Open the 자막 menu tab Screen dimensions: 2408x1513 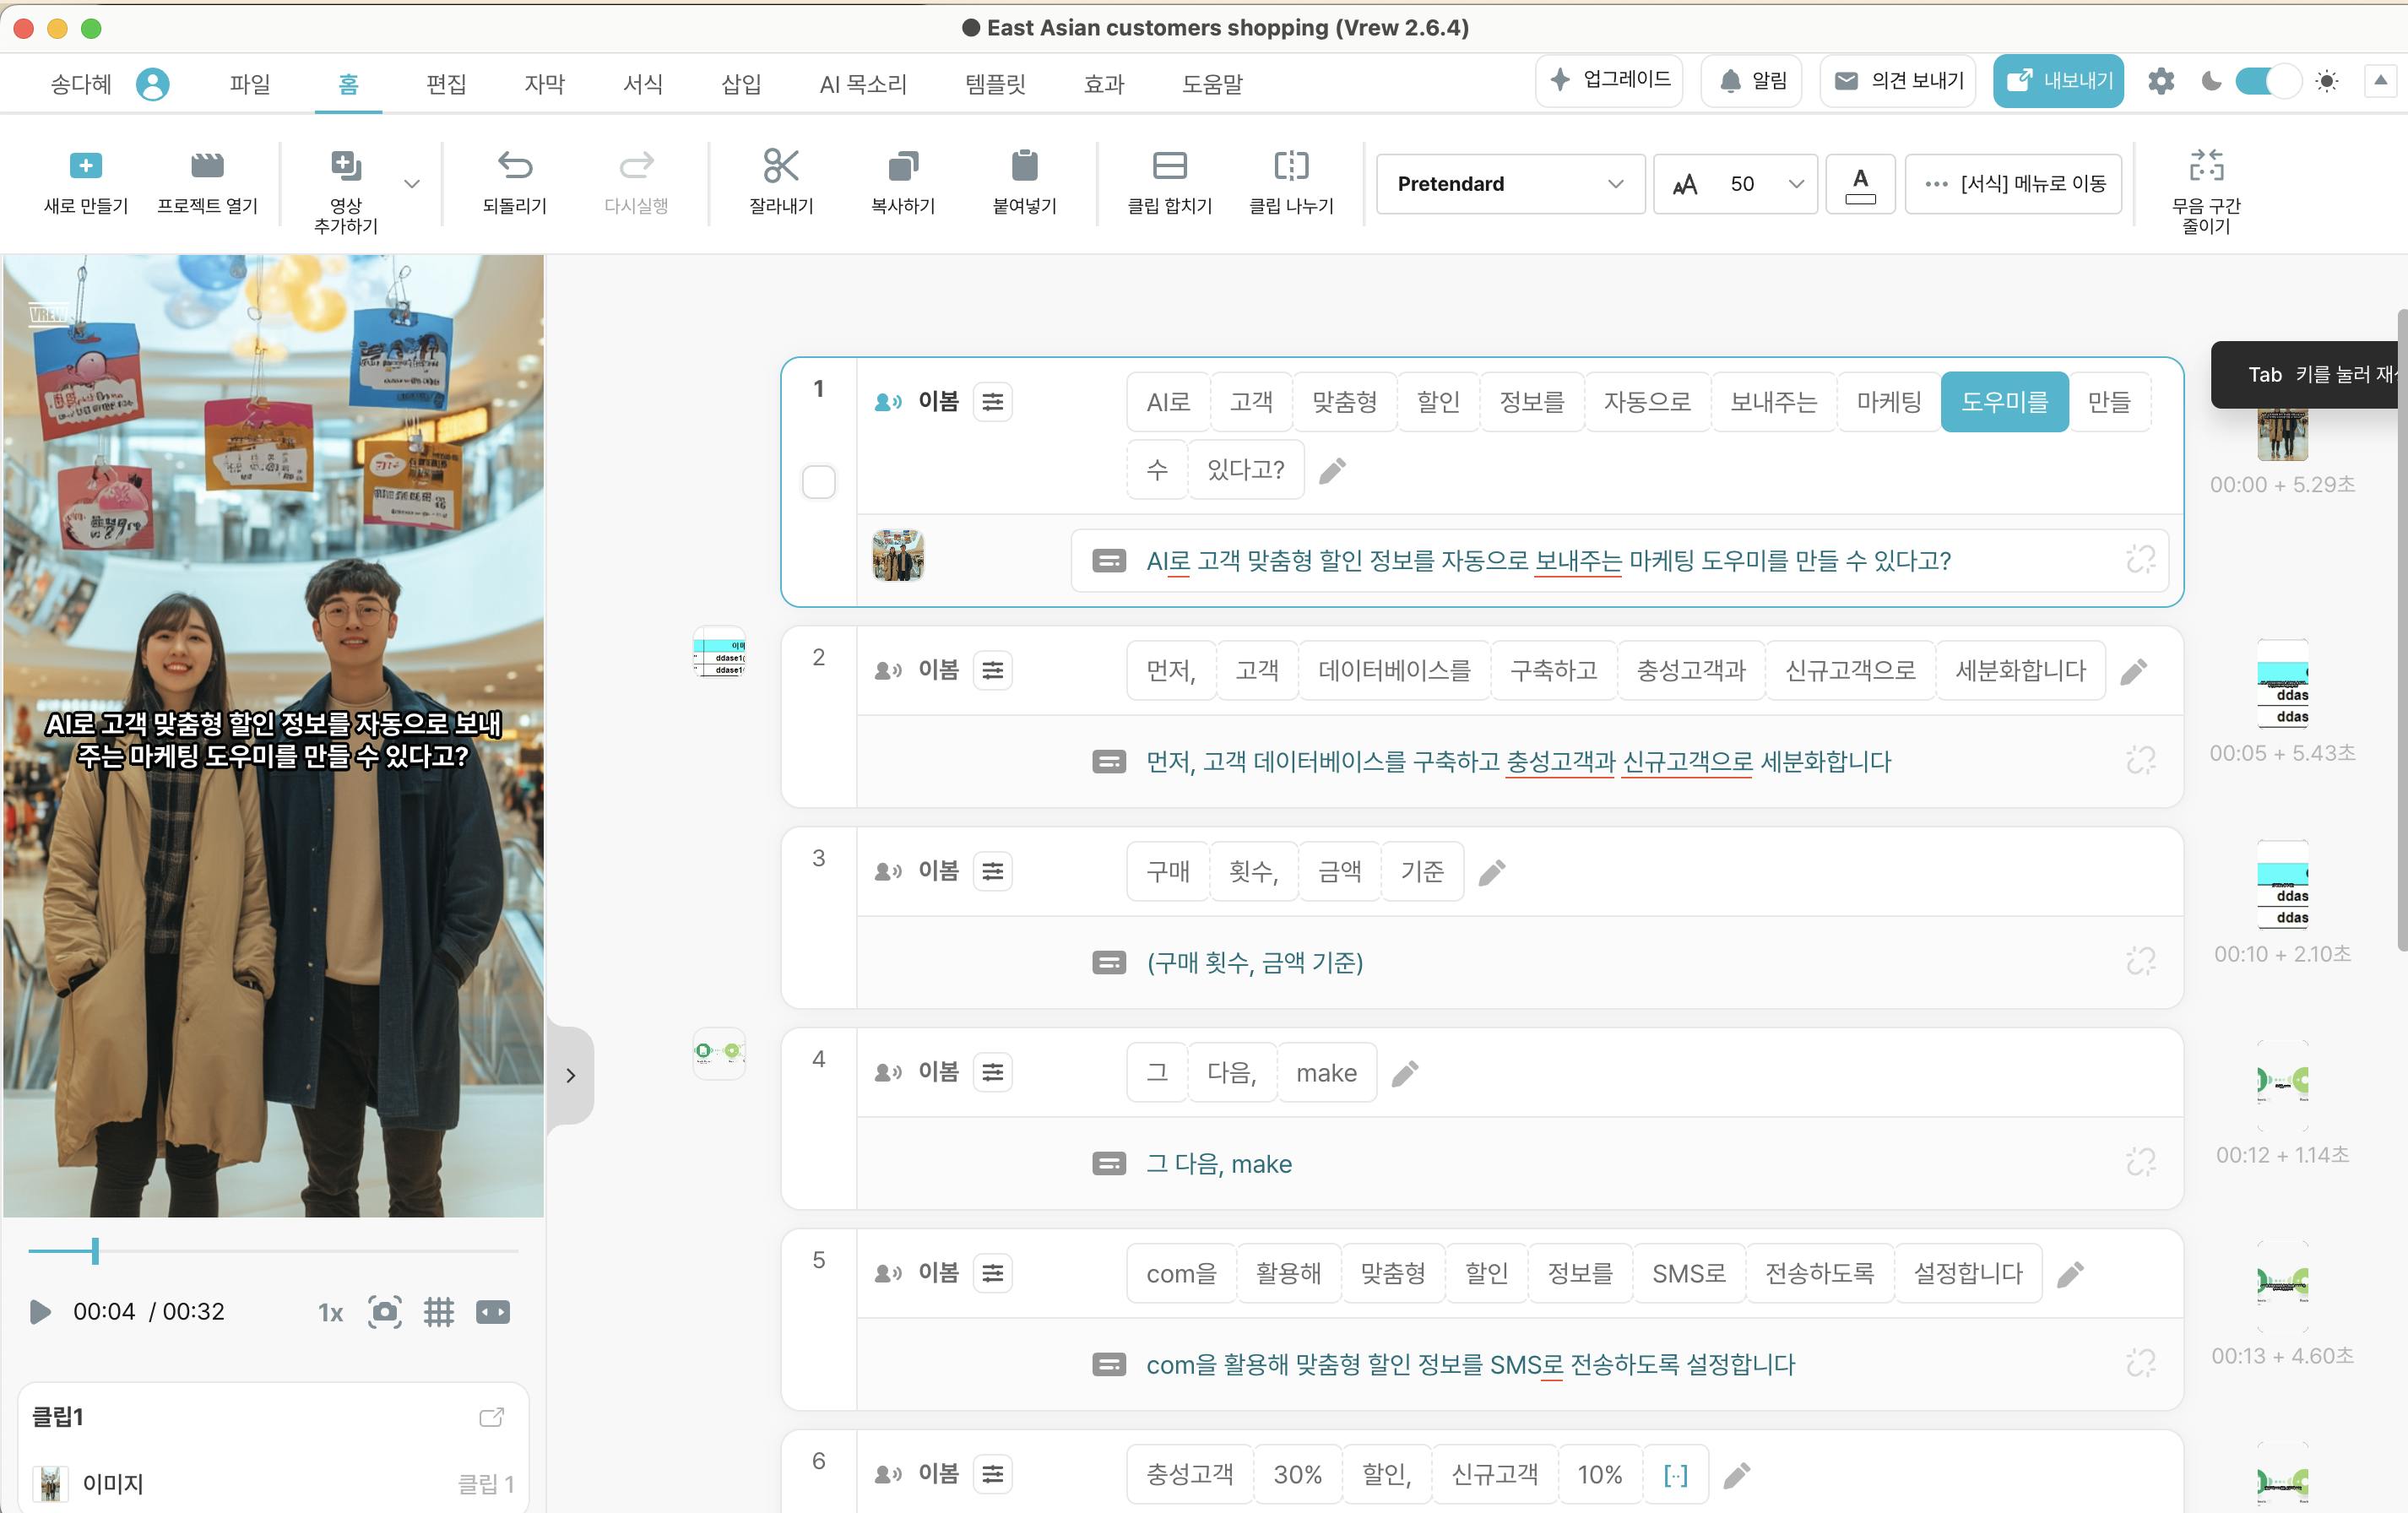[544, 84]
